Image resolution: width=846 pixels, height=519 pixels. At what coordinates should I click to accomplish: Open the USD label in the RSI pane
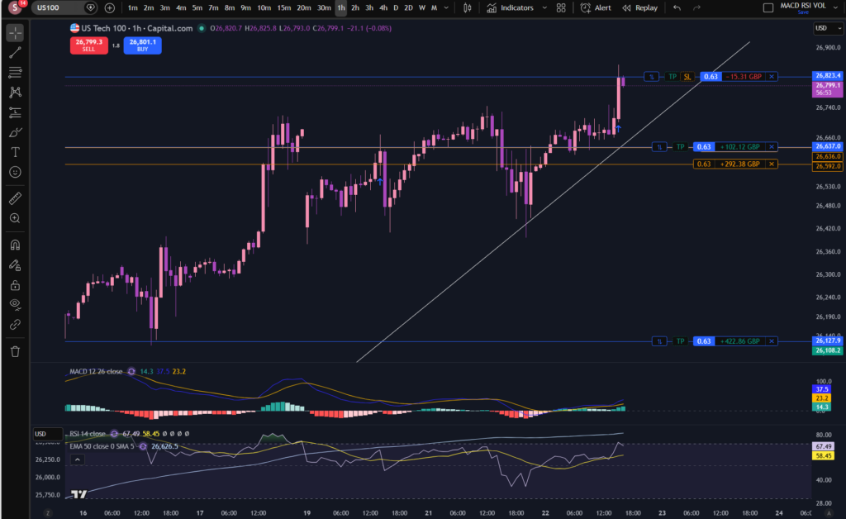tap(47, 434)
